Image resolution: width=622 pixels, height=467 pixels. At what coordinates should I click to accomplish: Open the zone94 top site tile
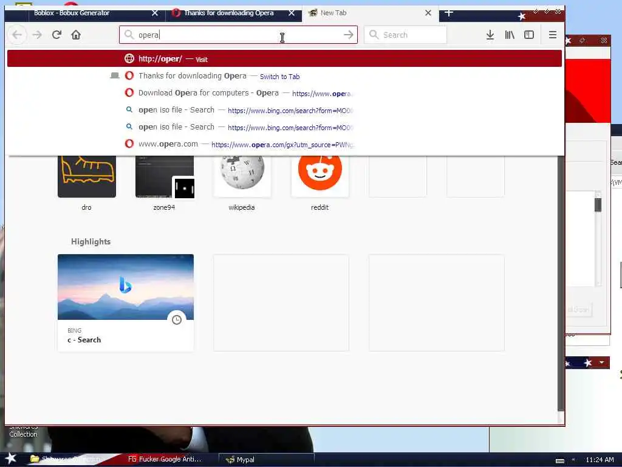[x=164, y=177]
